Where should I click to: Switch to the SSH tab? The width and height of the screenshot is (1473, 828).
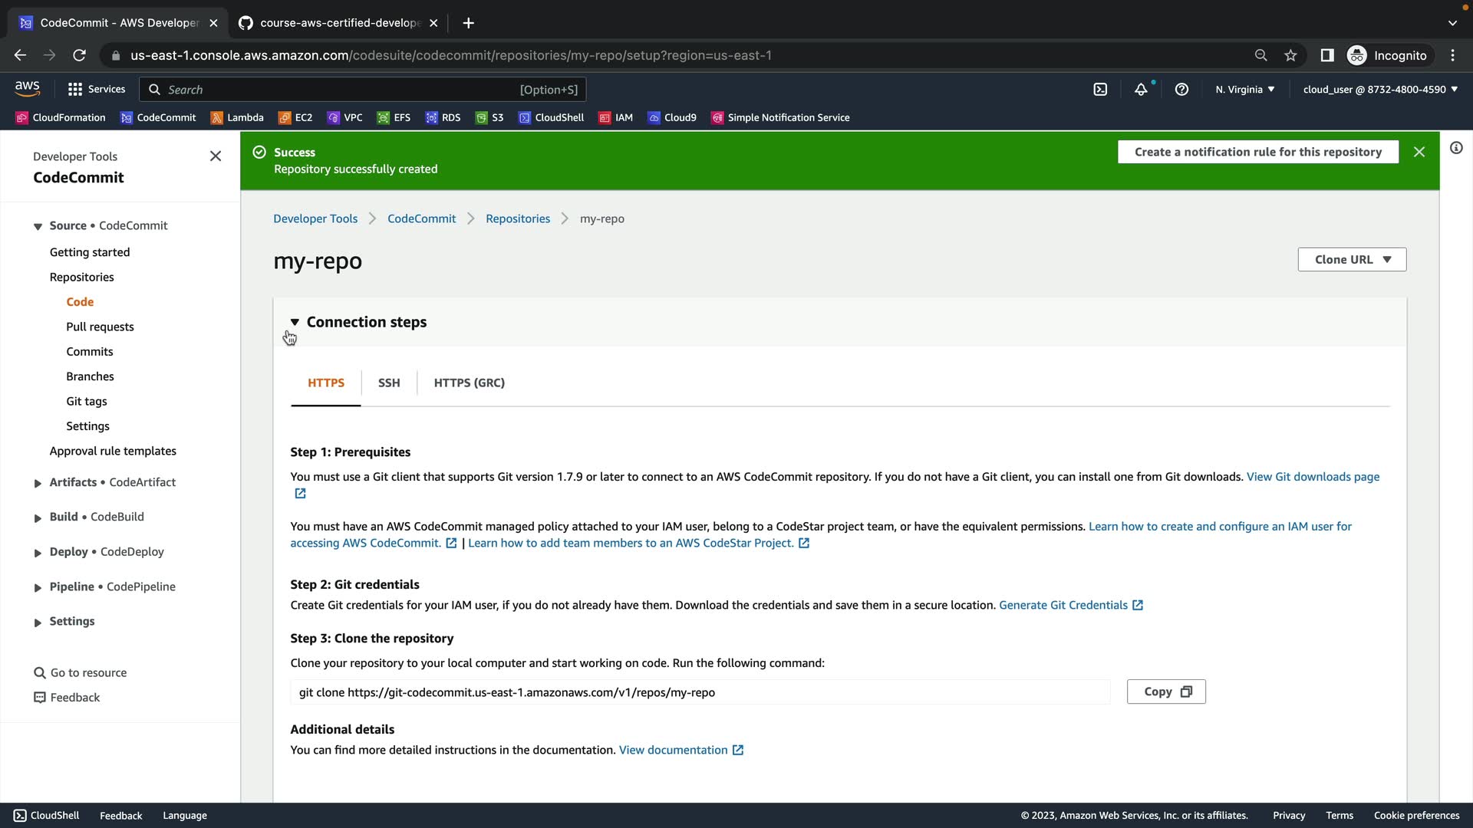click(x=389, y=383)
